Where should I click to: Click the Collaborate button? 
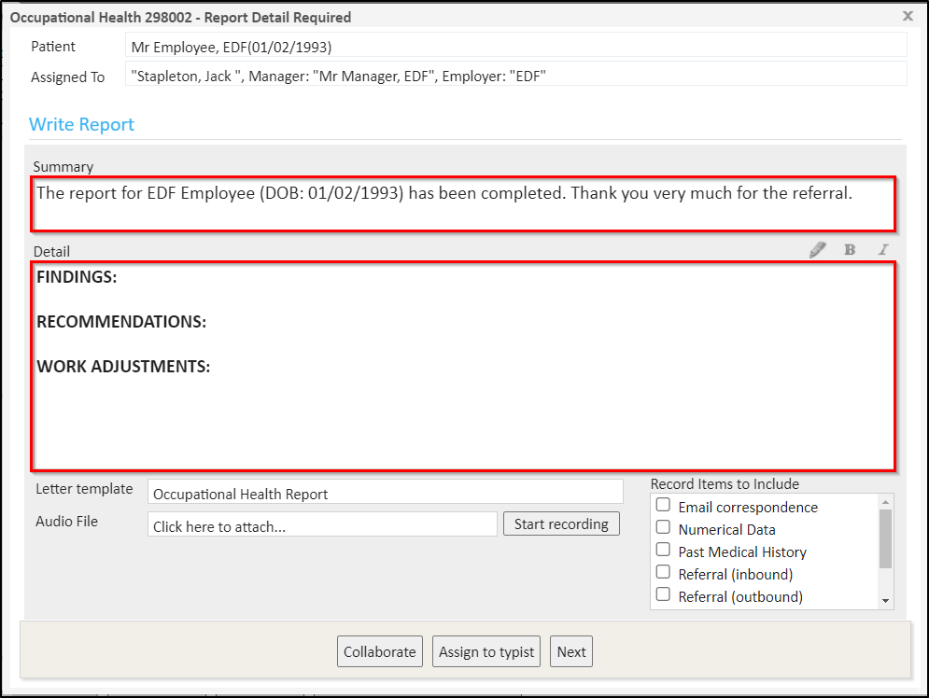tap(379, 652)
